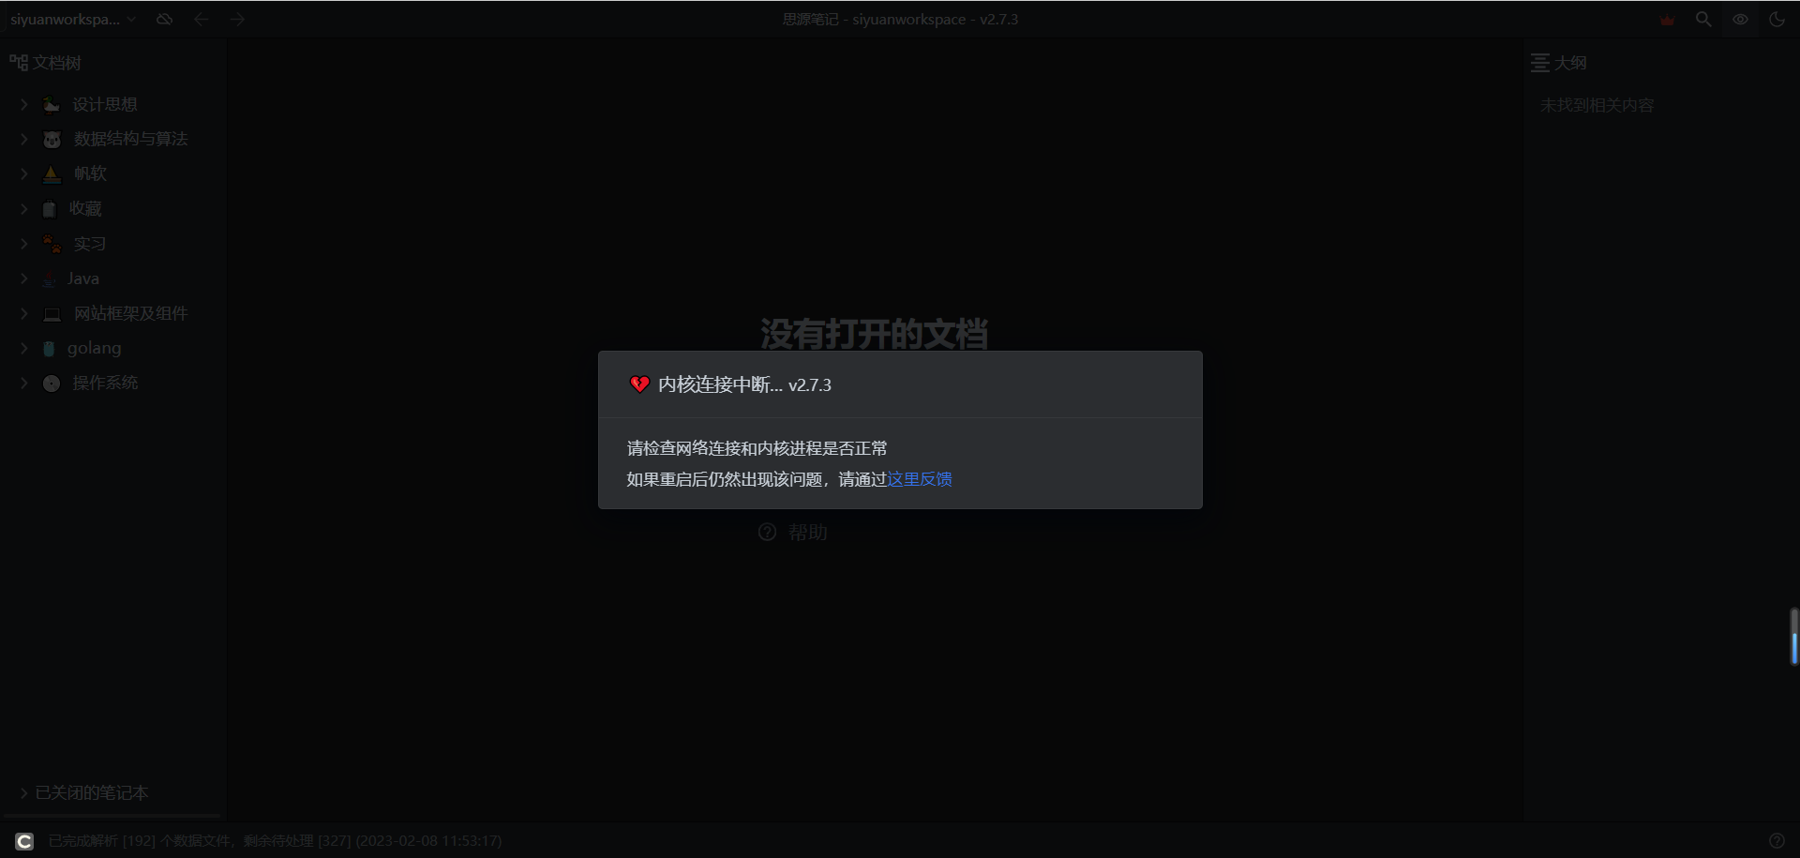Open the siyuanworkspace workspace dropdown
The width and height of the screenshot is (1800, 858).
(x=73, y=19)
